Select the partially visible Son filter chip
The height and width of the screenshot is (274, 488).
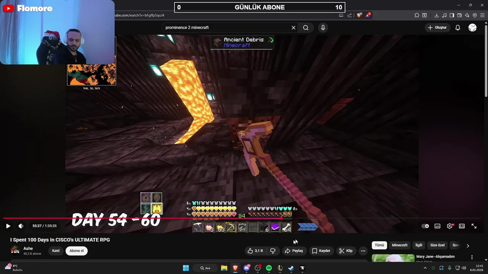point(455,245)
